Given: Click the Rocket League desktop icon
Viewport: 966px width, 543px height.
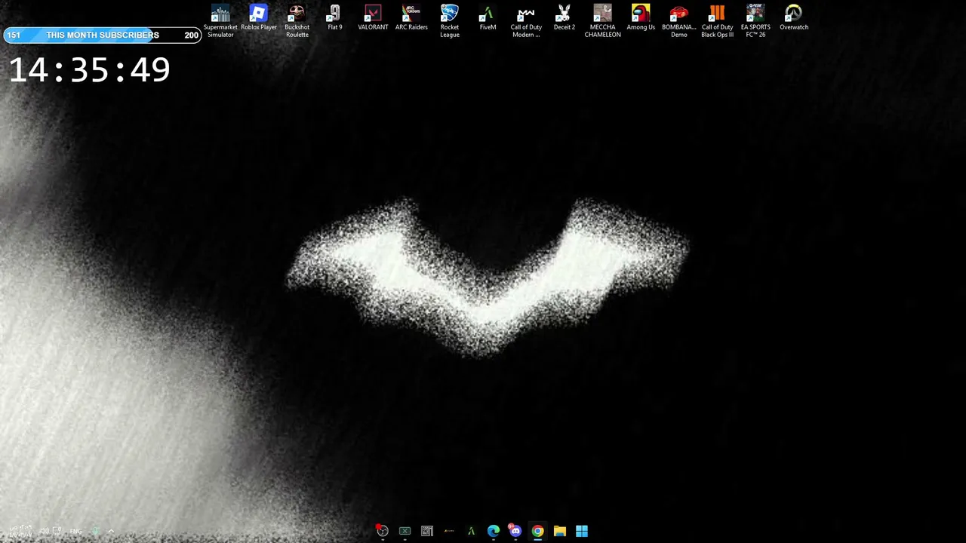Looking at the screenshot, I should 450,21.
